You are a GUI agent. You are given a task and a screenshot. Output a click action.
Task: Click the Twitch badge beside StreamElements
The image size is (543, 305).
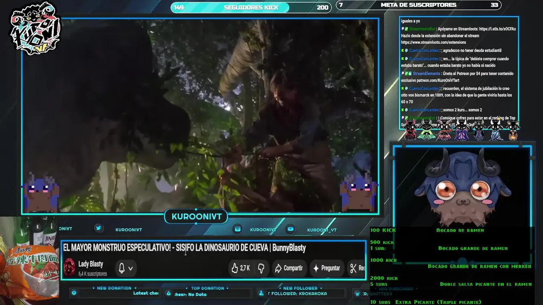(403, 74)
